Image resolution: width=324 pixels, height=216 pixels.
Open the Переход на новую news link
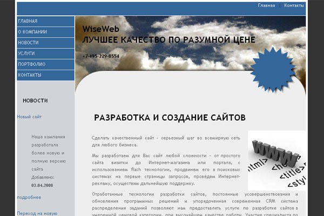click(x=37, y=213)
